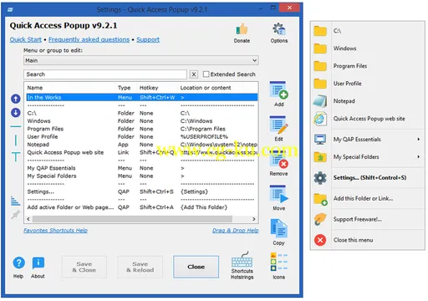The height and width of the screenshot is (301, 428).
Task: Select the My QAP Essentials list row
Action: click(141, 168)
